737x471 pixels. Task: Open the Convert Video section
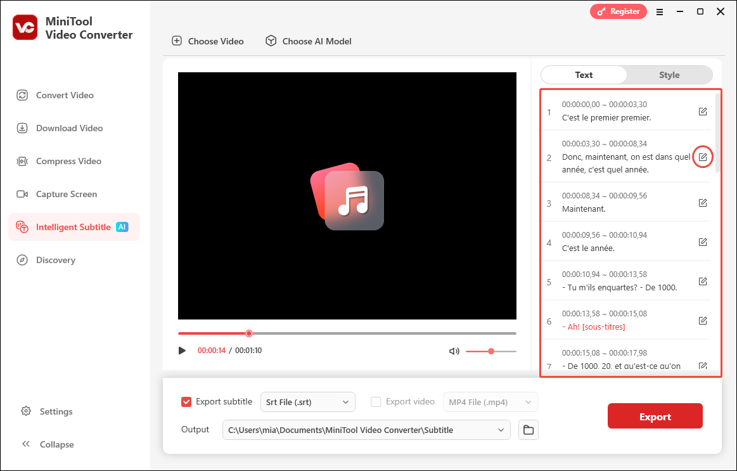[63, 95]
